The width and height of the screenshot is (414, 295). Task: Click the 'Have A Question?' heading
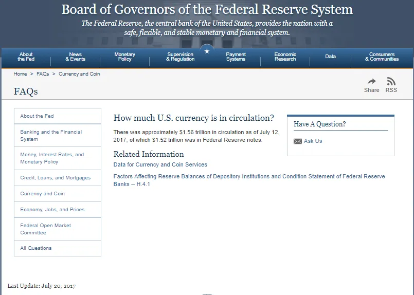[x=319, y=124]
